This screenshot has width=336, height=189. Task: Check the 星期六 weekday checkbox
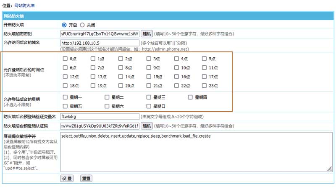coord(107,106)
